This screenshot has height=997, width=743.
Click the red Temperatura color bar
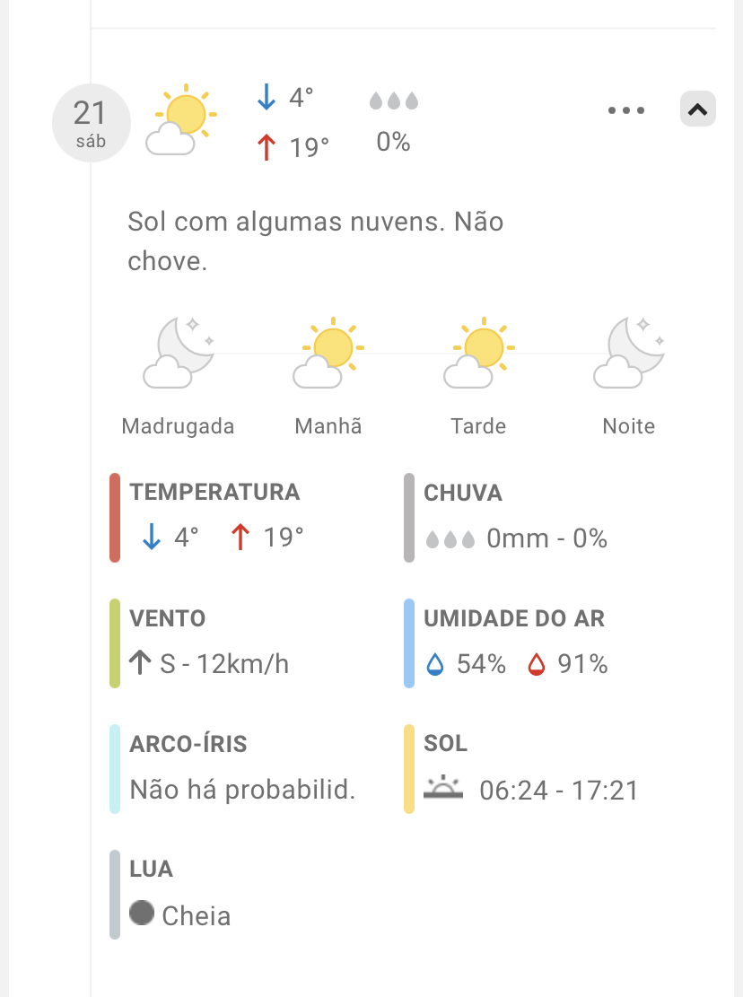point(115,518)
